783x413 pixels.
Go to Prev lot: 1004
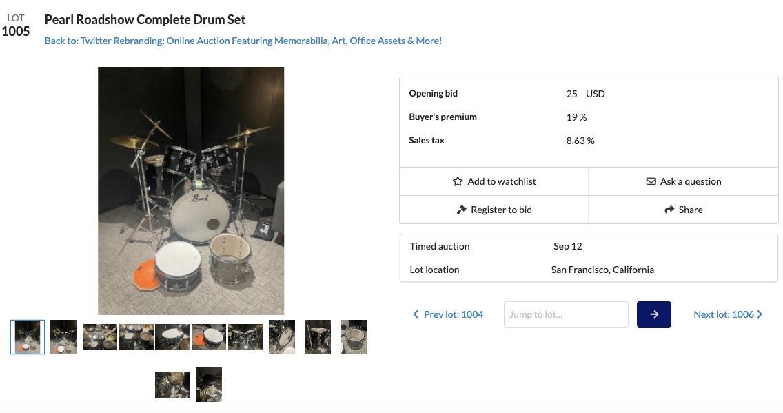[448, 314]
